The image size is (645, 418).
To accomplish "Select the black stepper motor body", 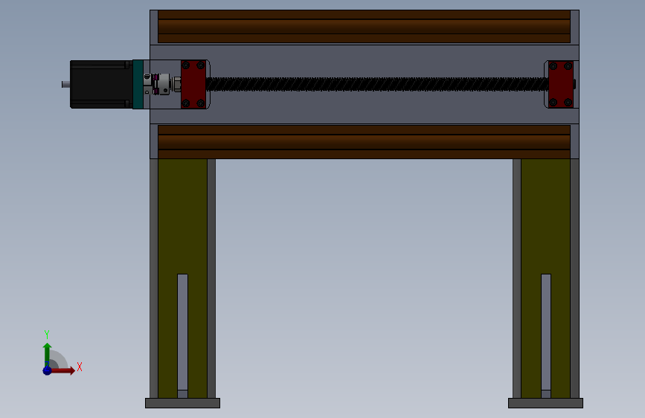I will (x=101, y=84).
